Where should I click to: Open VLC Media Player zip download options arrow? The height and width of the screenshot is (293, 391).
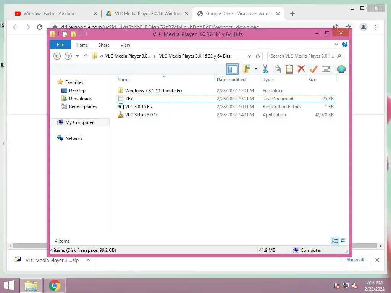(88, 260)
